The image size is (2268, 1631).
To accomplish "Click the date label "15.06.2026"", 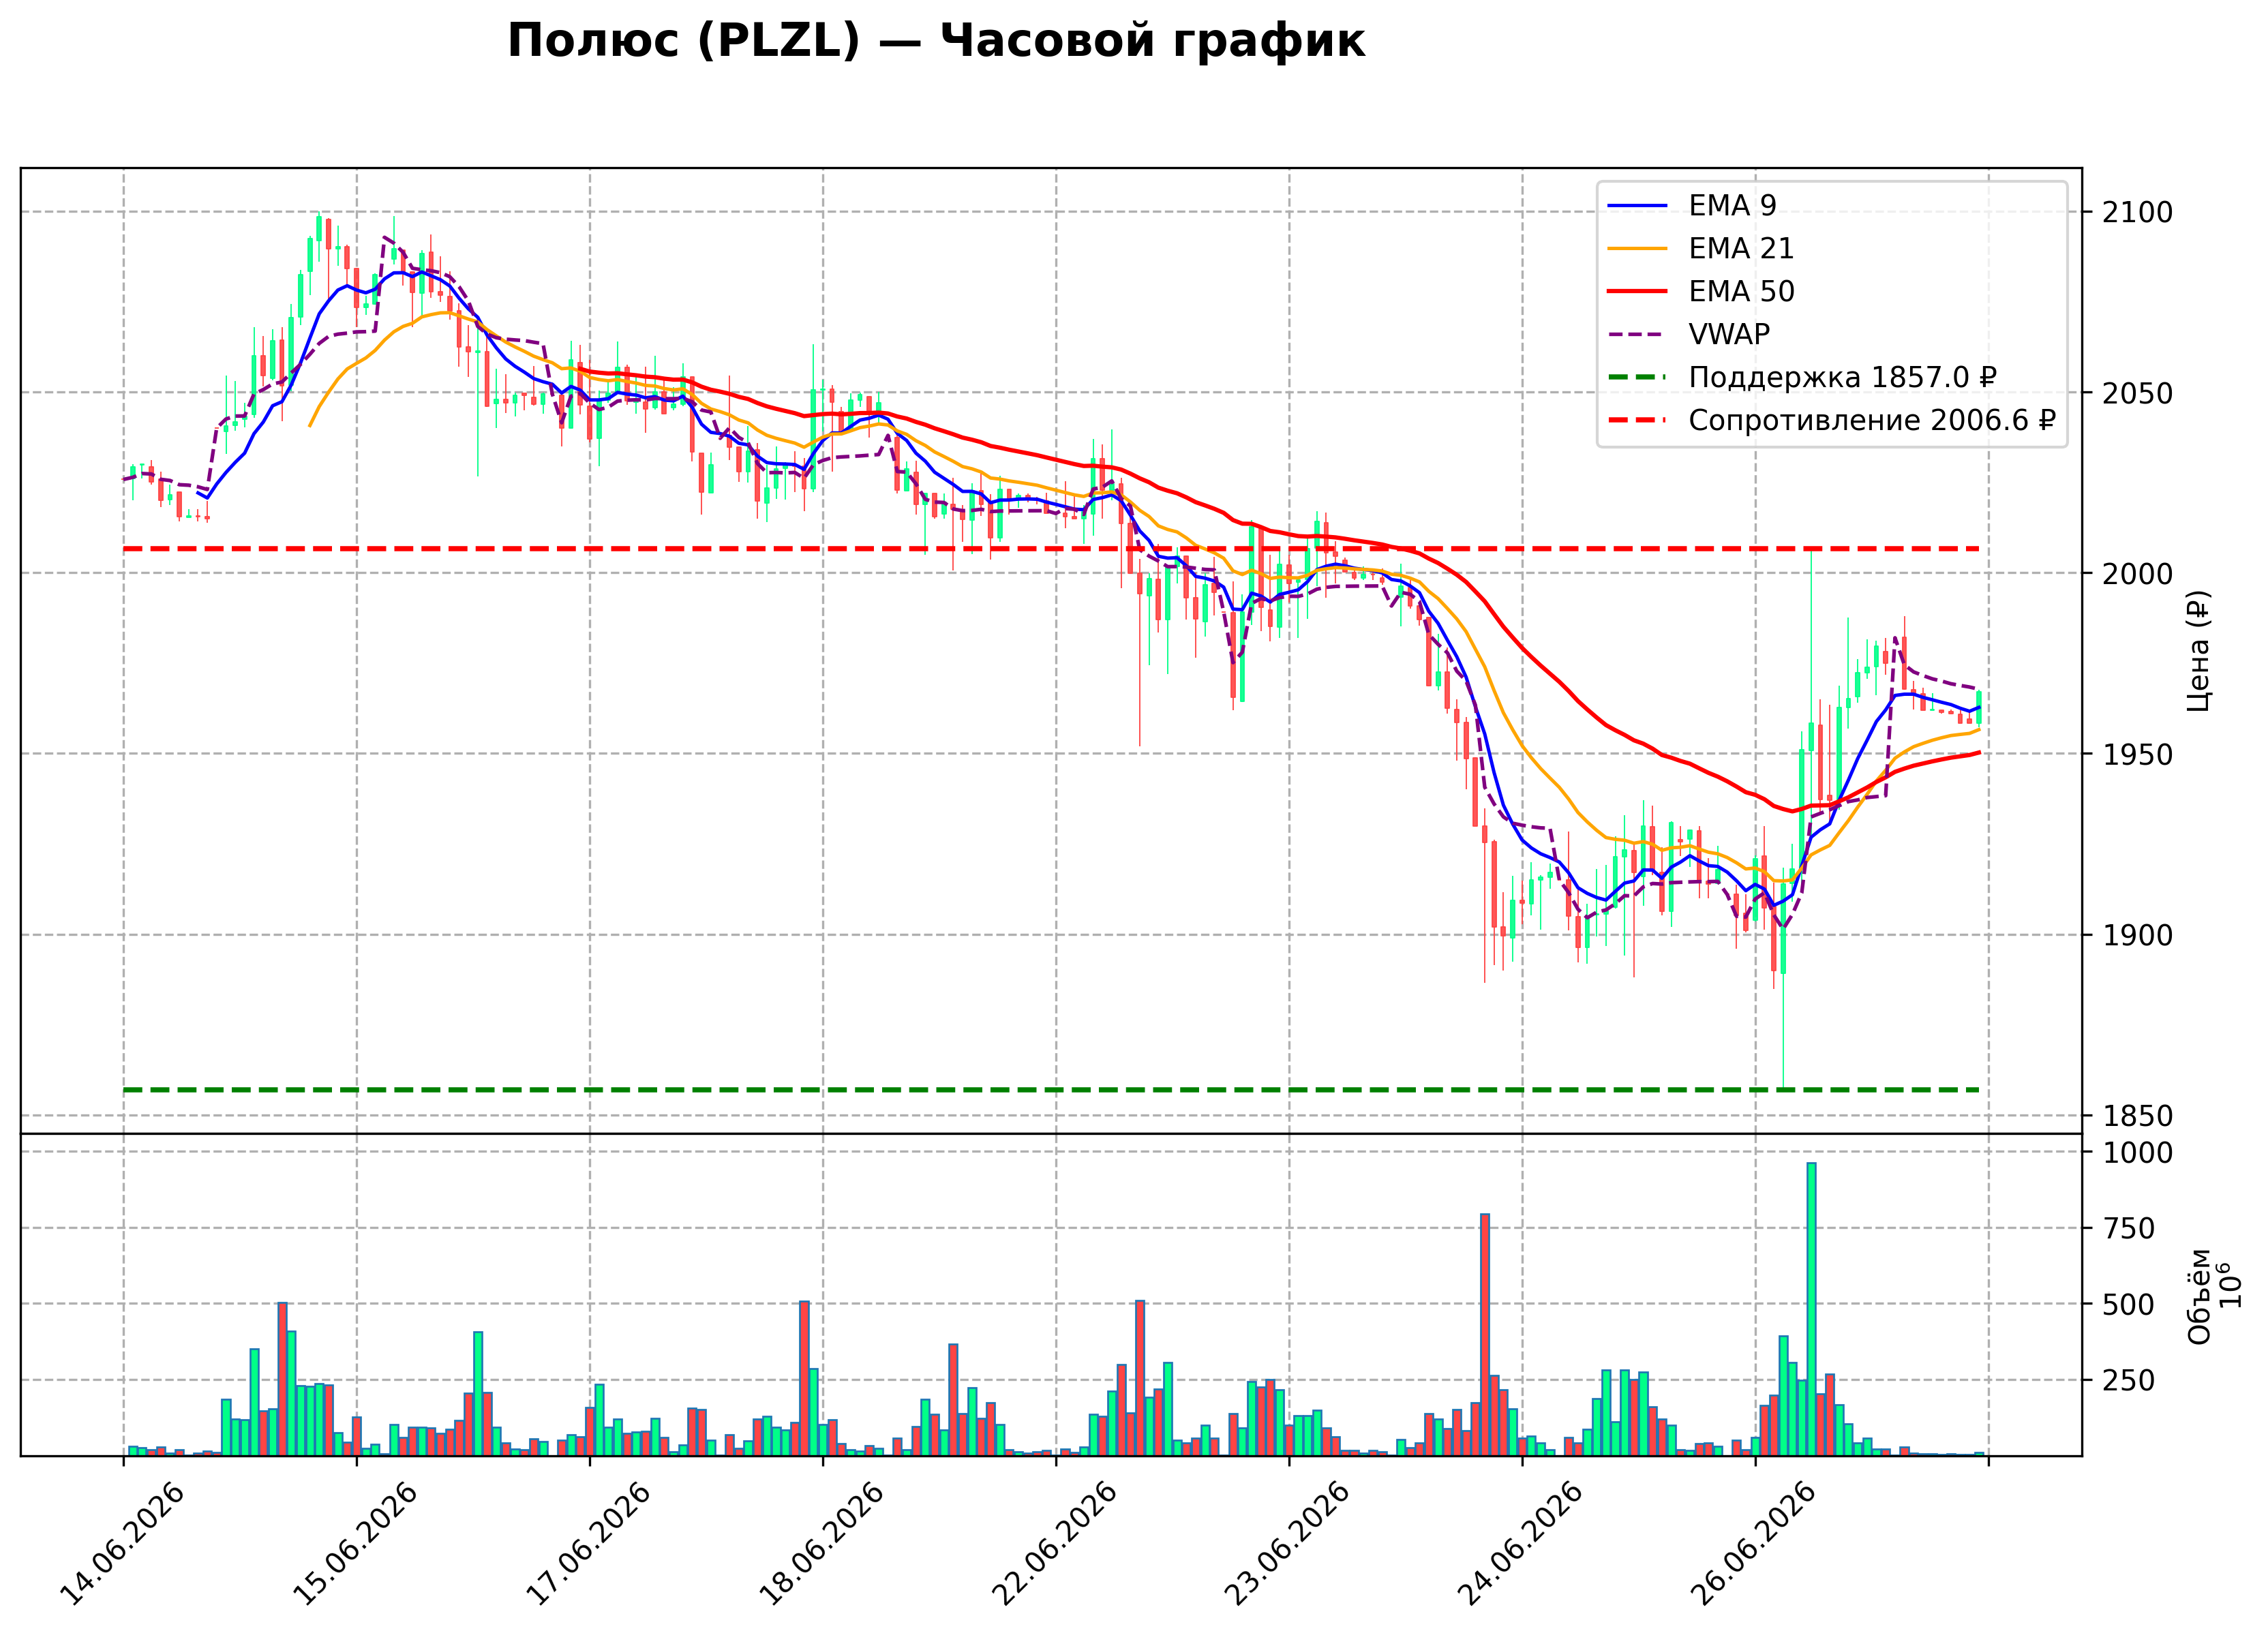I will click(355, 1543).
